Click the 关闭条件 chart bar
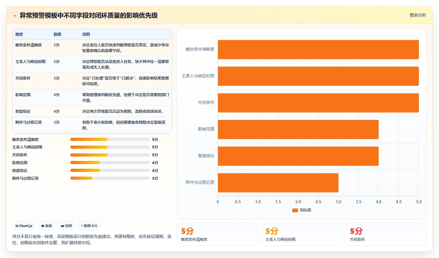This screenshot has height=258, width=439. click(x=318, y=103)
